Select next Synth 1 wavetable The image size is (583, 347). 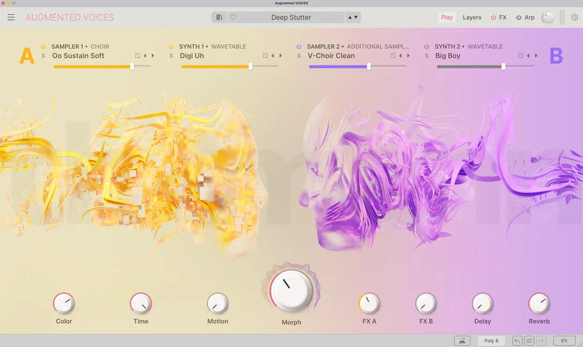coord(281,56)
